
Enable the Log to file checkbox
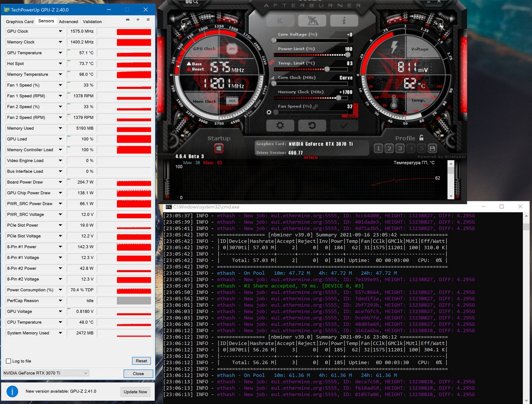tap(8, 361)
